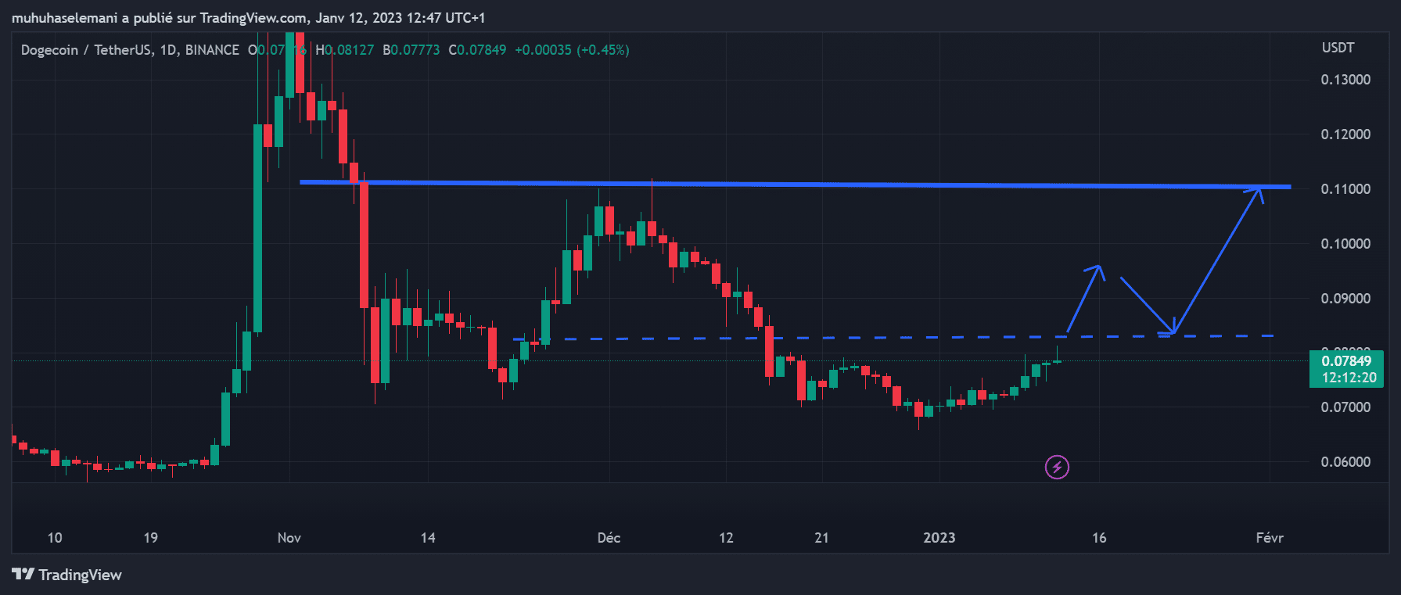Click the USDT currency label

pos(1338,48)
